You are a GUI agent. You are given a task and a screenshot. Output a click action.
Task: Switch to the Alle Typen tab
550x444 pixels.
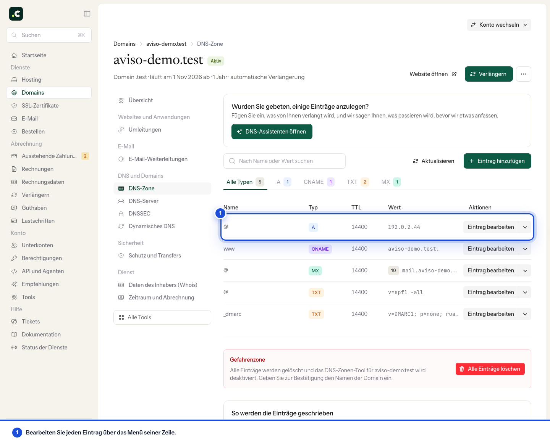click(245, 182)
